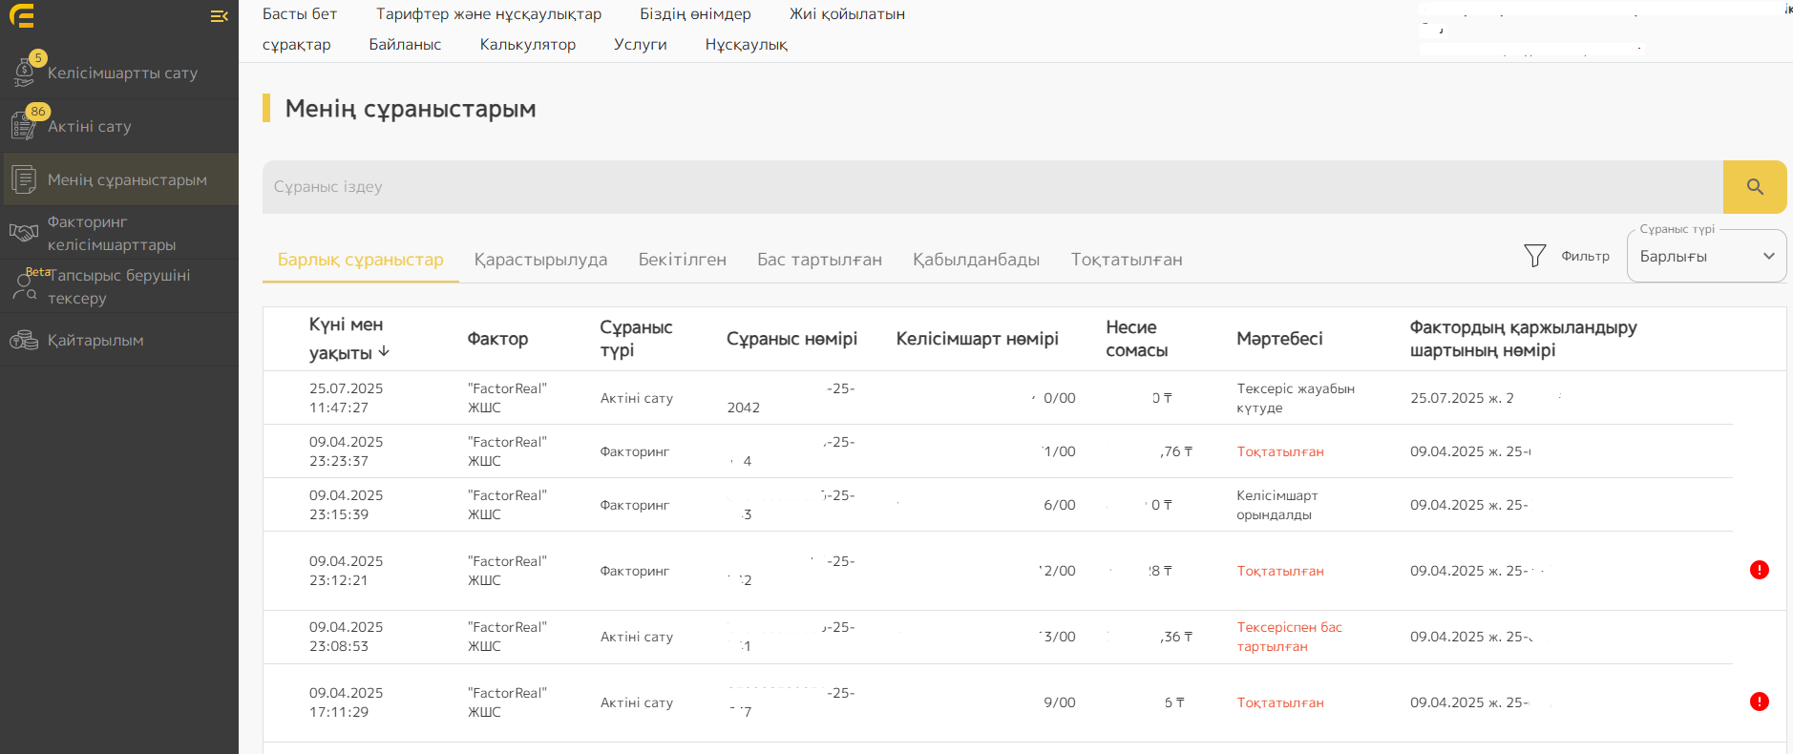This screenshot has height=754, width=1793.
Task: Click the red alert icon in the 23:12:21 row
Action: pos(1760,570)
